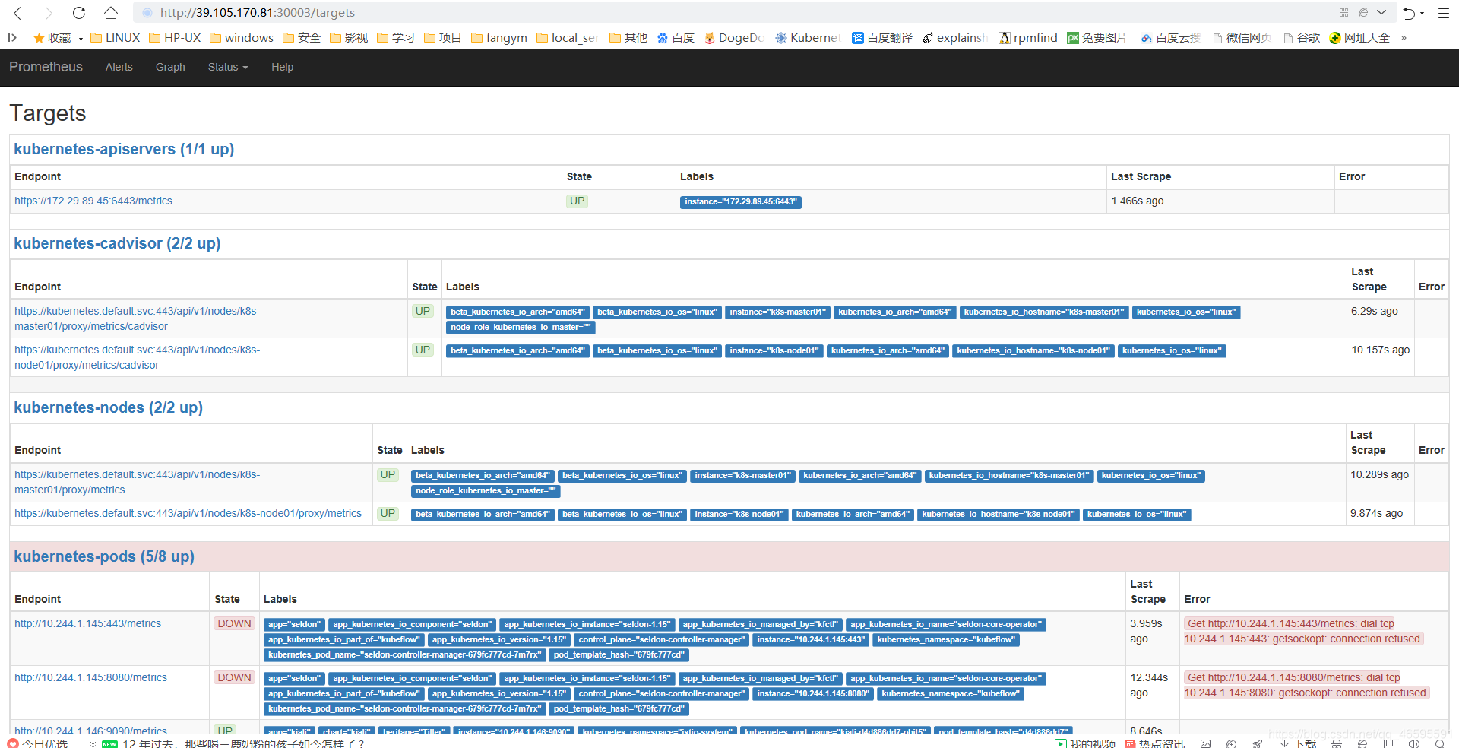Open the 网址大全 bookmark
The image size is (1459, 748).
click(1359, 37)
